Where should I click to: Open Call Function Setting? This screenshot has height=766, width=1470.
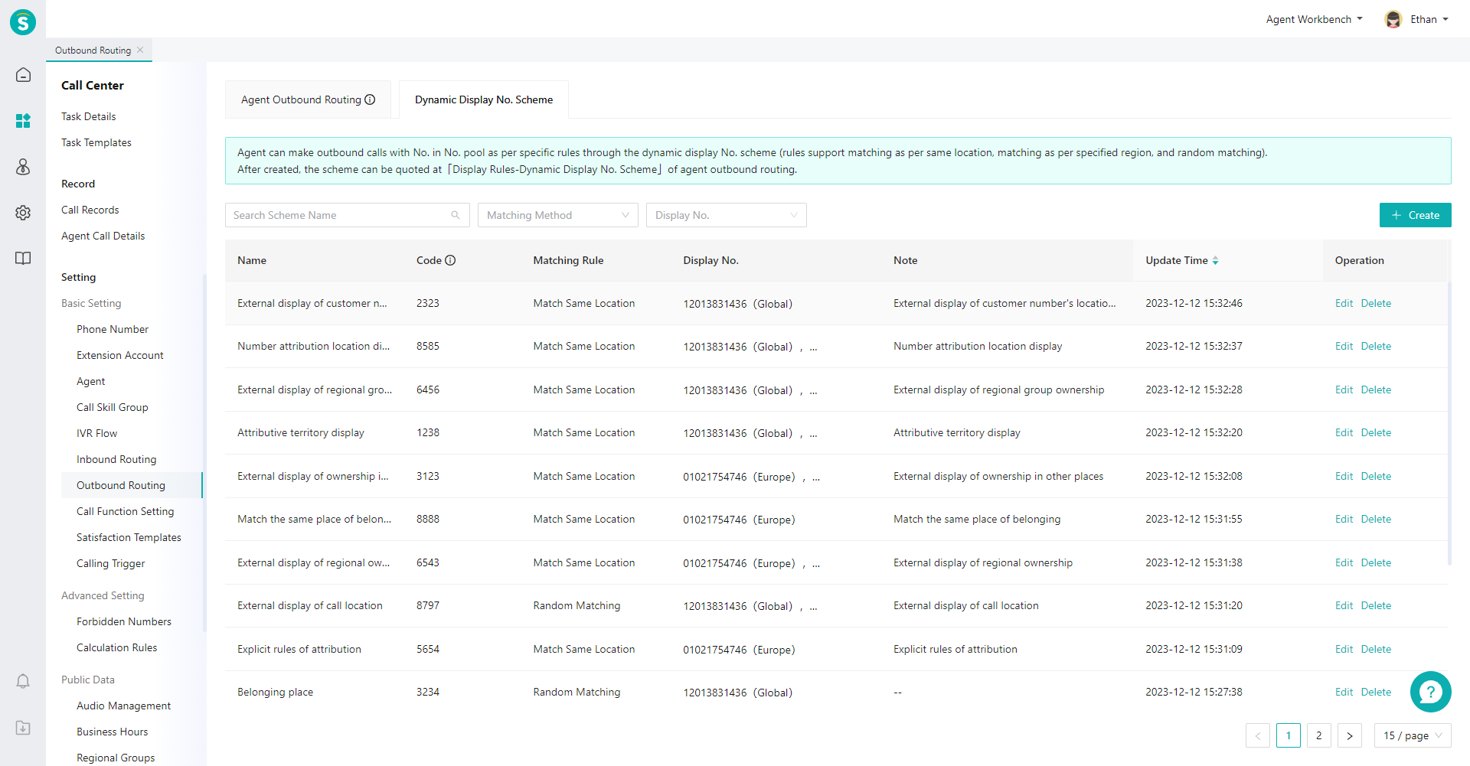coord(126,511)
